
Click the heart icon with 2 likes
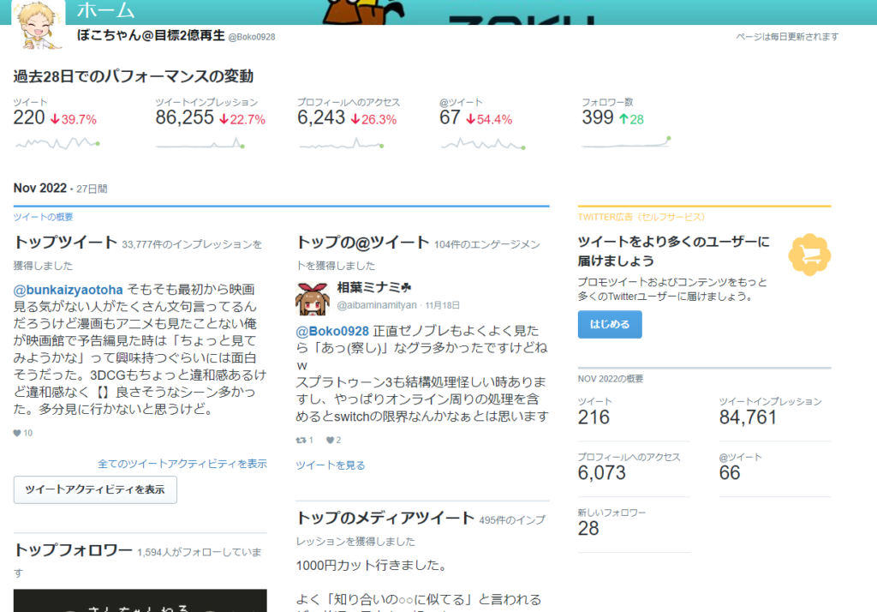330,440
